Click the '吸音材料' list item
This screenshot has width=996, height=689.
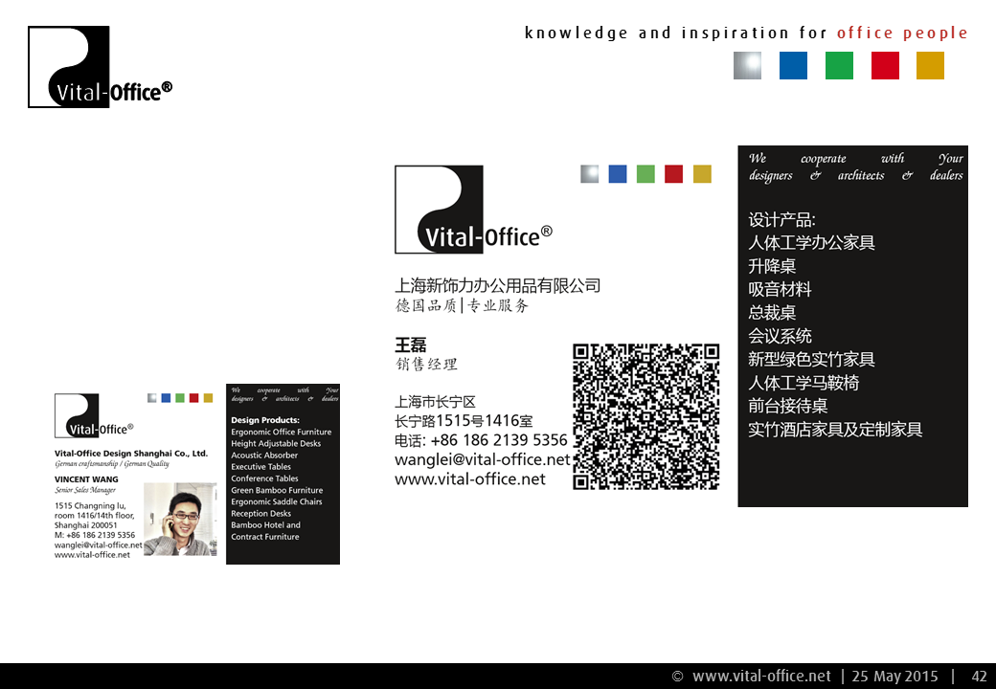(780, 289)
